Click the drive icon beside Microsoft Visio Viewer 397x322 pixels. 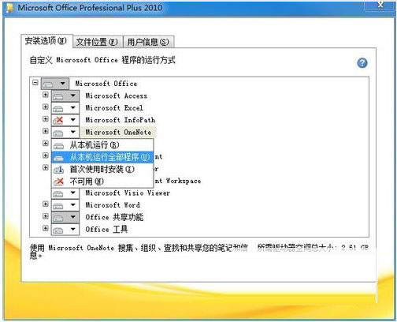[x=58, y=194]
